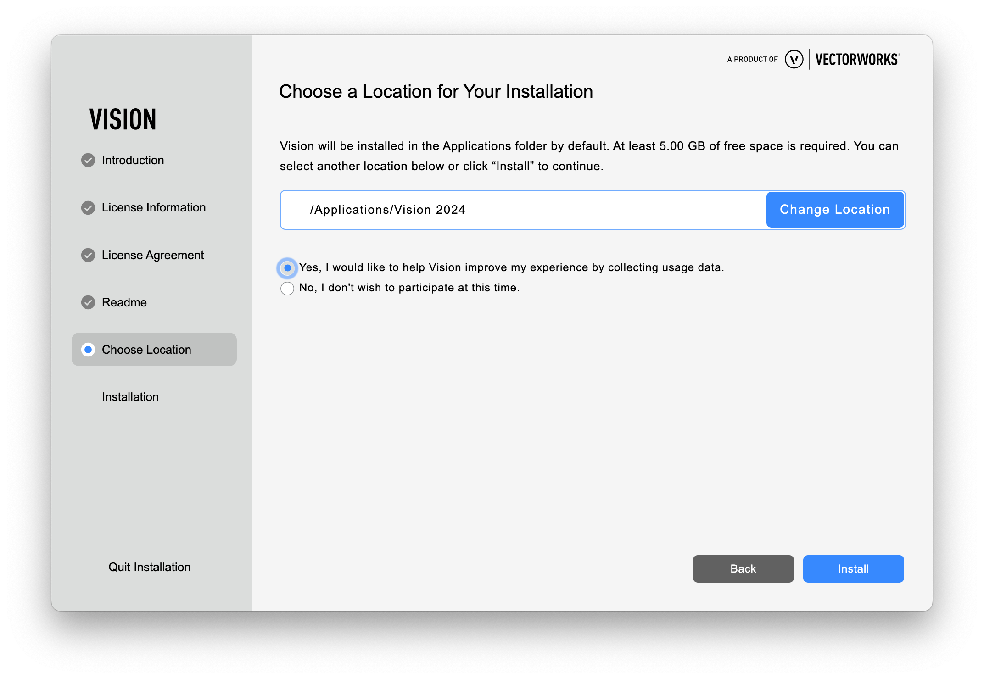Click the VISION title logo
Viewport: 984px width, 679px height.
click(x=123, y=120)
